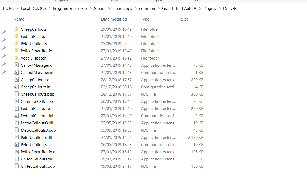Sort files by Size column header
Viewport: 307px width, 196px height.
click(185, 19)
